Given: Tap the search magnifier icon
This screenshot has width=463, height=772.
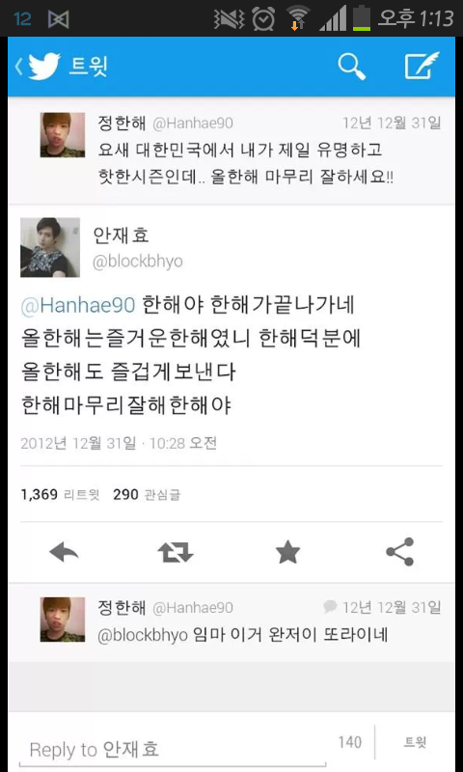Looking at the screenshot, I should coord(352,67).
